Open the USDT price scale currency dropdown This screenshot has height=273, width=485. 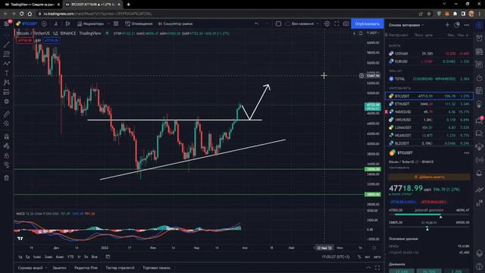(x=373, y=33)
